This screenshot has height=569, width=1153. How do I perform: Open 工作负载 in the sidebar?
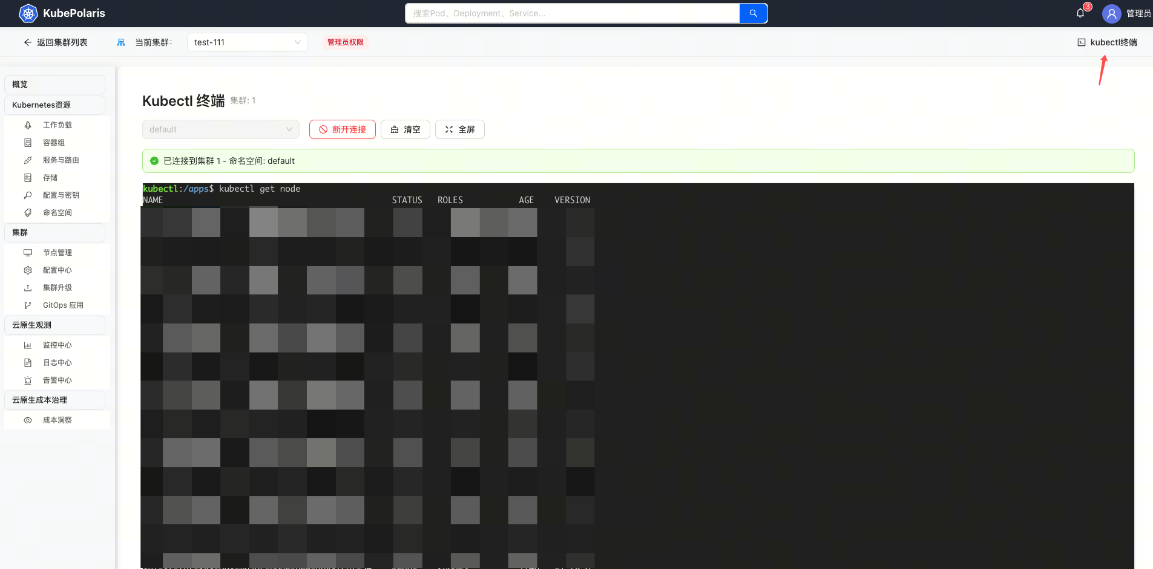point(57,125)
